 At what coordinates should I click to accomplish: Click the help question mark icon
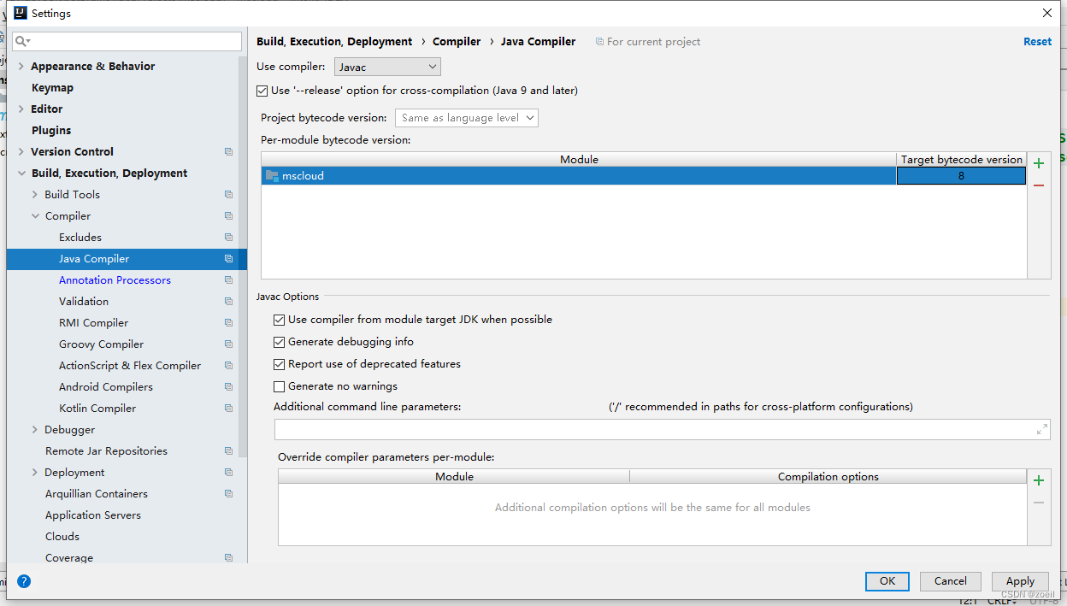pyautogui.click(x=24, y=581)
